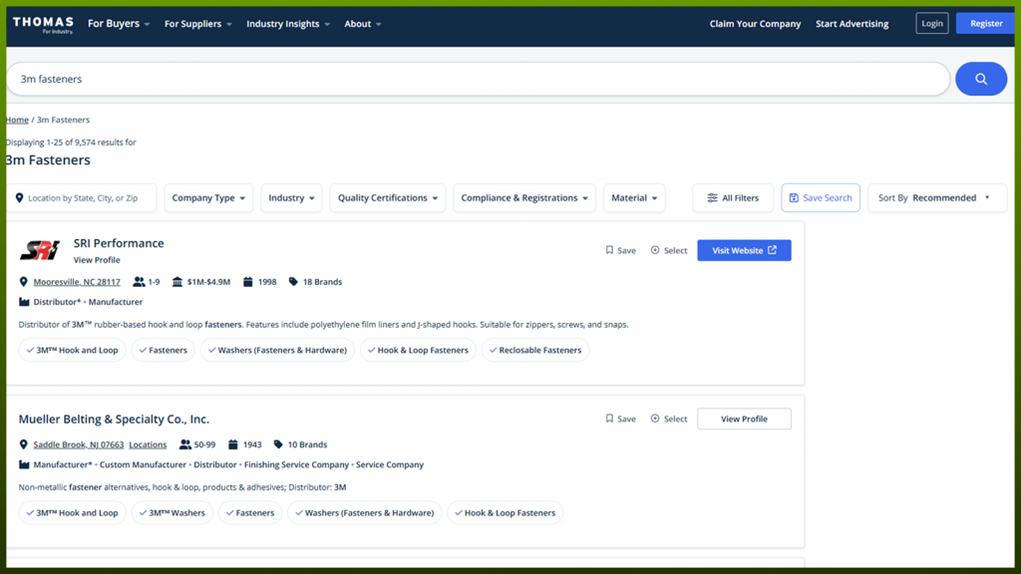Image resolution: width=1021 pixels, height=574 pixels.
Task: Click the Locations link for Mueller Belting
Action: pyautogui.click(x=148, y=444)
